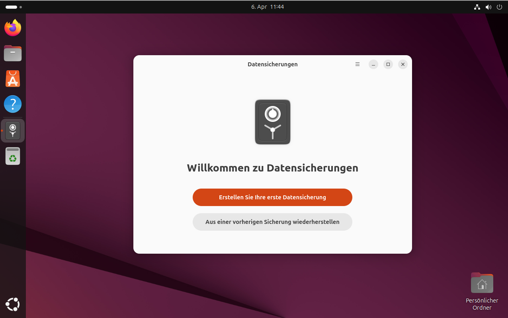The width and height of the screenshot is (508, 318).
Task: Select the Datensicherungen safe icon in dock
Action: pyautogui.click(x=13, y=131)
